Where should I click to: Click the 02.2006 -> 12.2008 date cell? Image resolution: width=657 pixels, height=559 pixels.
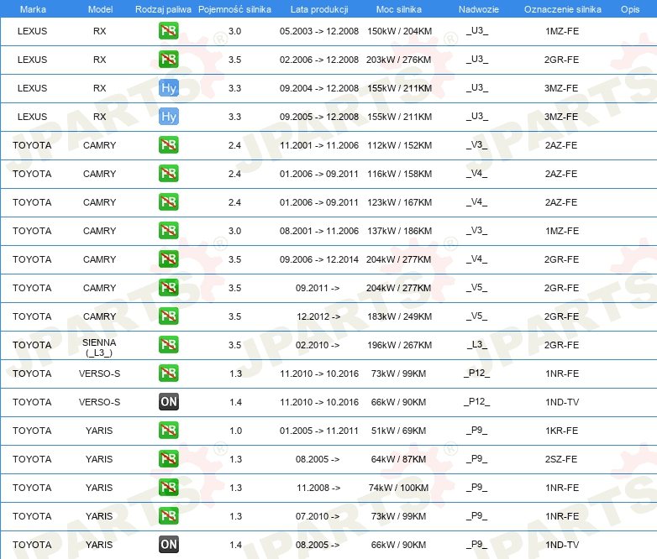coord(319,60)
